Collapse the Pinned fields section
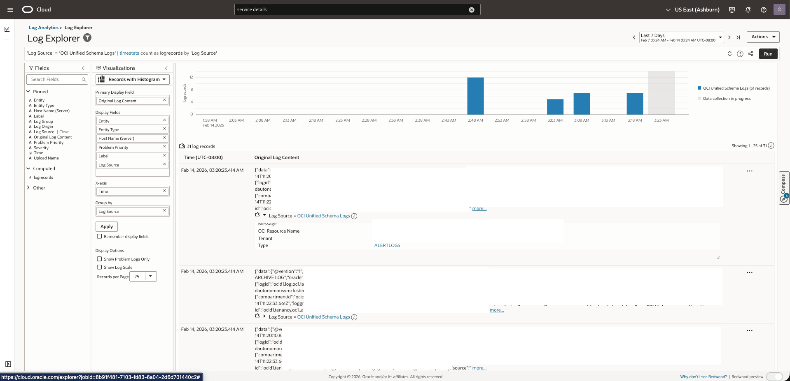The width and height of the screenshot is (790, 381). [x=28, y=92]
